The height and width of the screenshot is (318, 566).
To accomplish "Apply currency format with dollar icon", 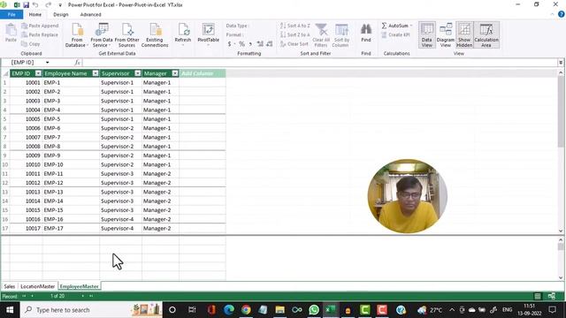I will (230, 44).
